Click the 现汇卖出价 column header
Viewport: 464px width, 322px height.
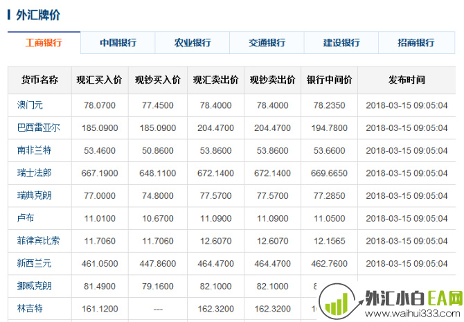(x=215, y=80)
